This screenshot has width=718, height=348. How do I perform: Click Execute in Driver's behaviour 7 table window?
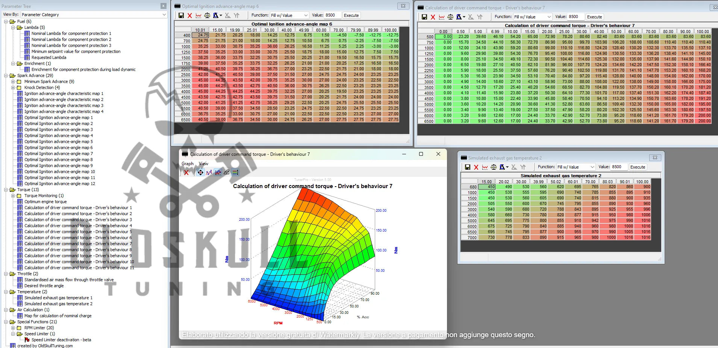click(x=594, y=17)
